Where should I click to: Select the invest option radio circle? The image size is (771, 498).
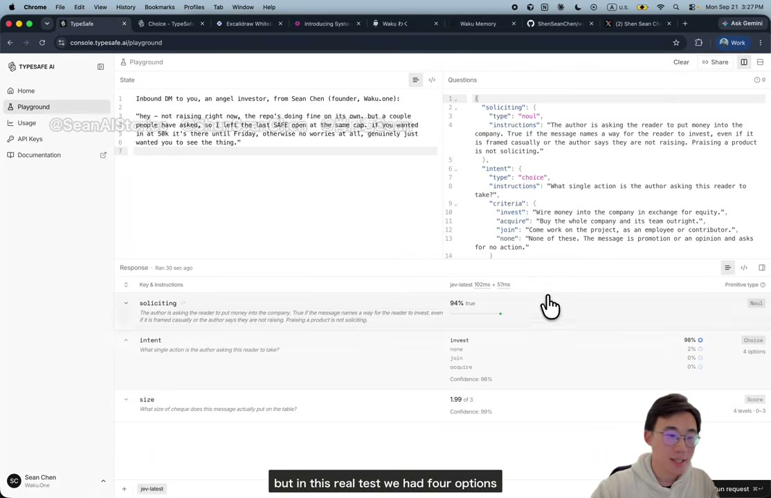click(700, 340)
